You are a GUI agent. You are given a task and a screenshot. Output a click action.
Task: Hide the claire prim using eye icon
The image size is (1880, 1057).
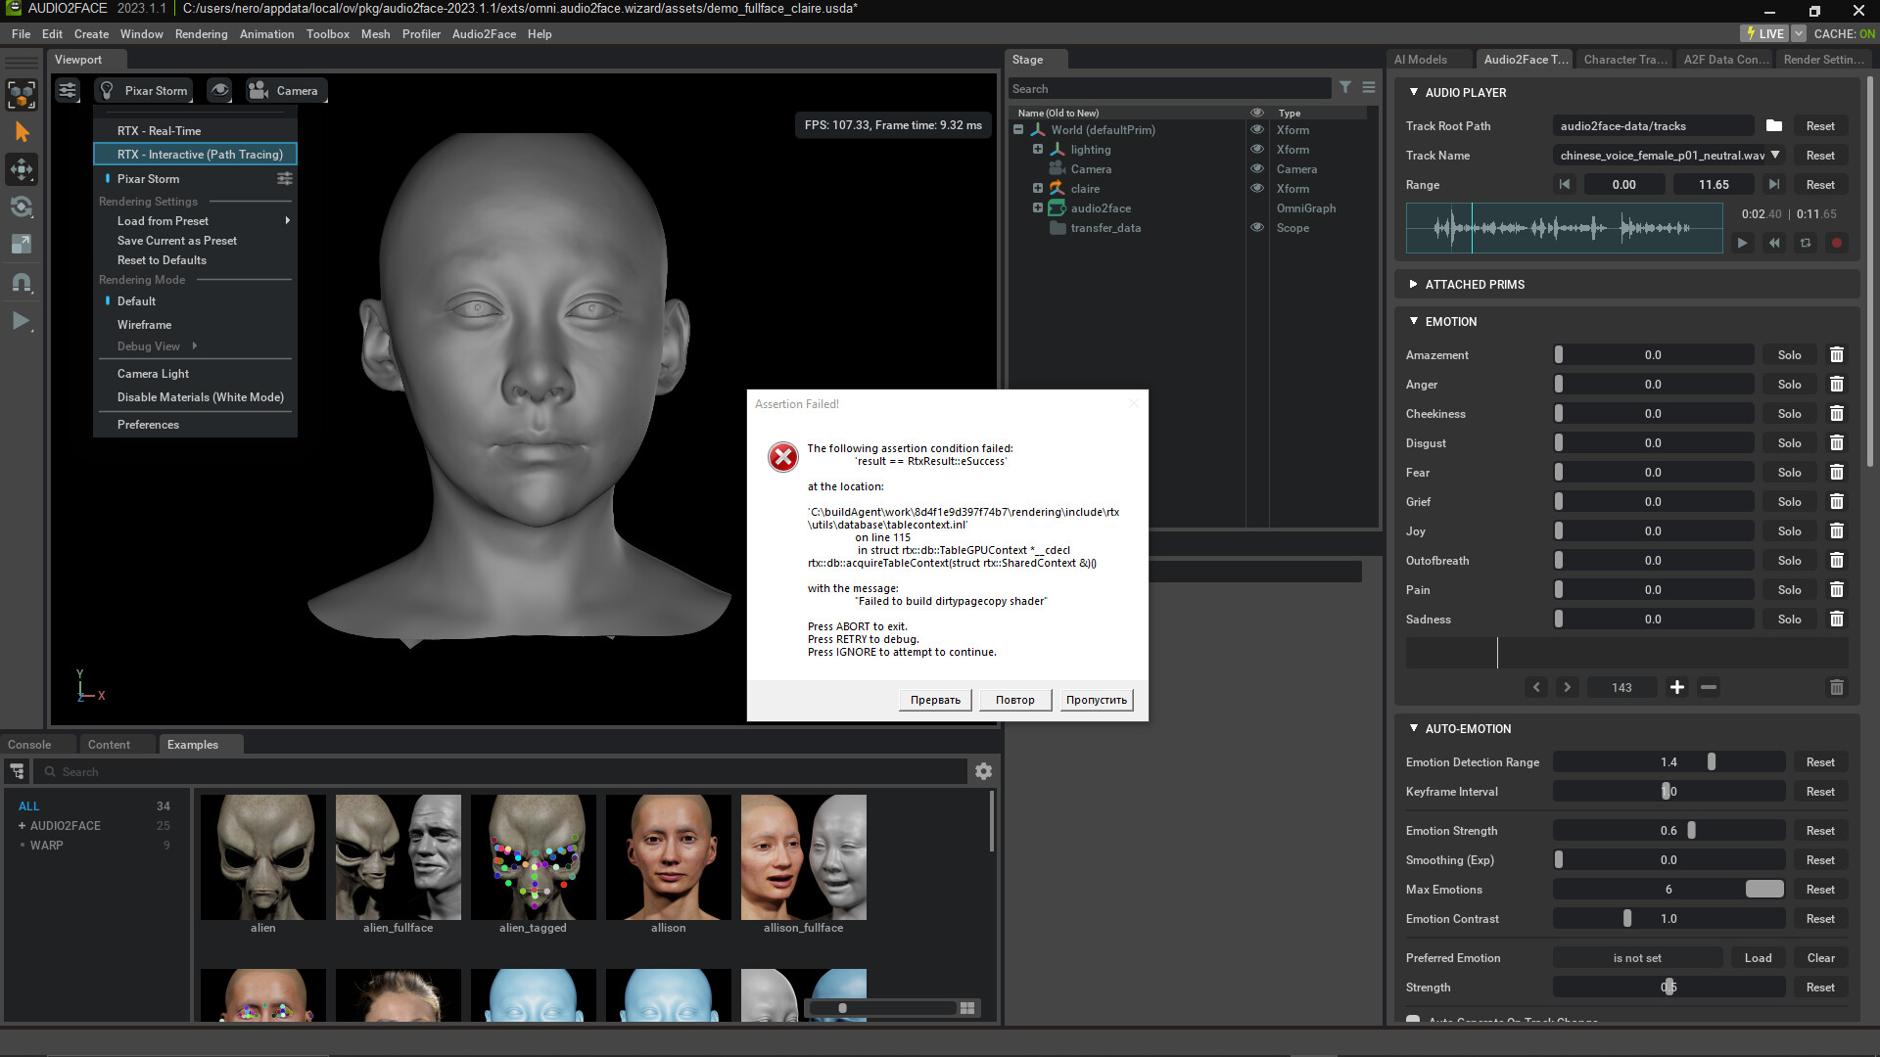[1256, 189]
